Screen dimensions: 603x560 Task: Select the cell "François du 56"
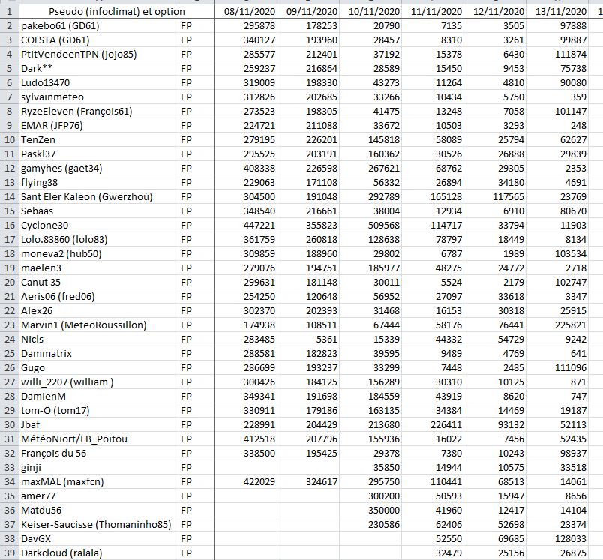pos(99,453)
